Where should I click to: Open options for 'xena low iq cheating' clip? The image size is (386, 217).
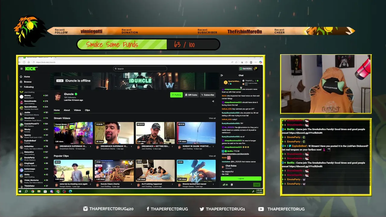[x=90, y=184]
